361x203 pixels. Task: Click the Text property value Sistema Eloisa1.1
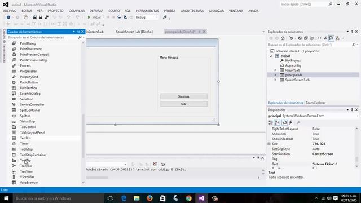click(x=325, y=164)
